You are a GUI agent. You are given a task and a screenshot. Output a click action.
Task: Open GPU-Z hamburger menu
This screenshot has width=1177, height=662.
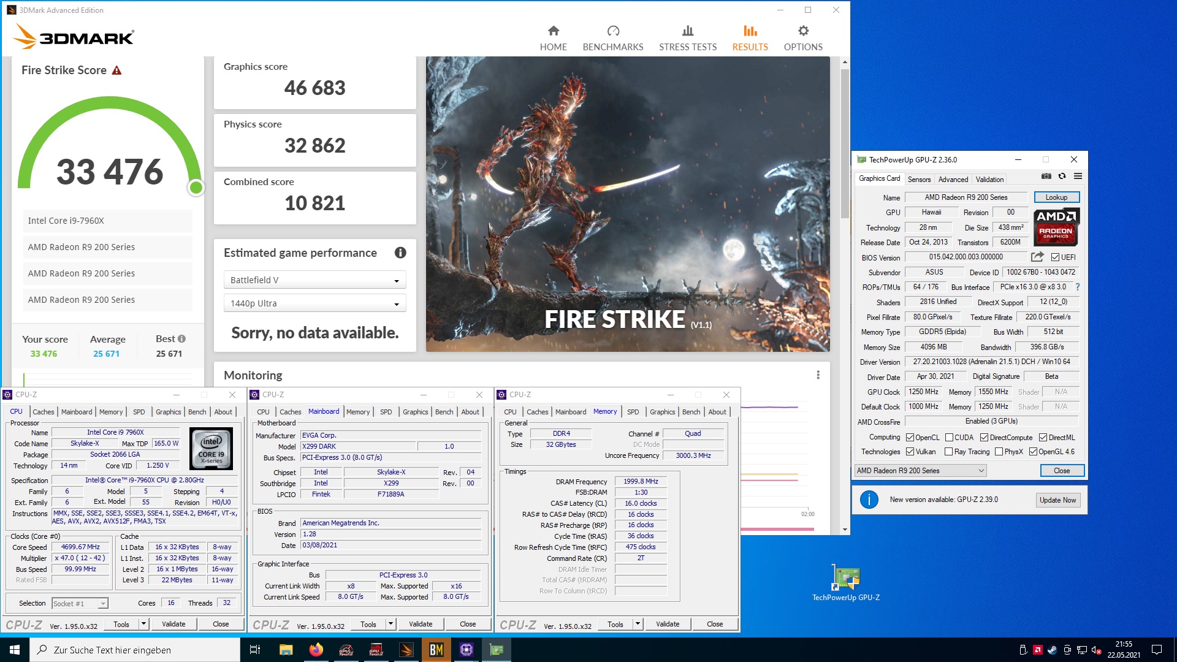pyautogui.click(x=1078, y=177)
